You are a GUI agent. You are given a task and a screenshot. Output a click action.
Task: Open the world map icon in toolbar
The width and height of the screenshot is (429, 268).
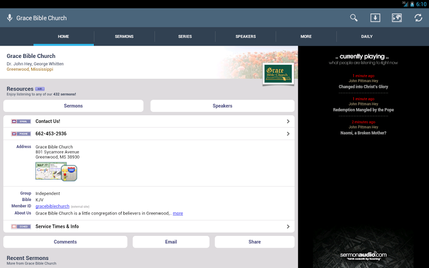coord(397,18)
